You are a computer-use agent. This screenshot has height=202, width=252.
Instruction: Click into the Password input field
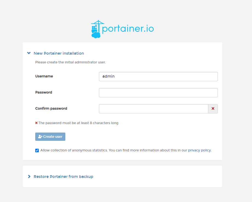click(158, 93)
